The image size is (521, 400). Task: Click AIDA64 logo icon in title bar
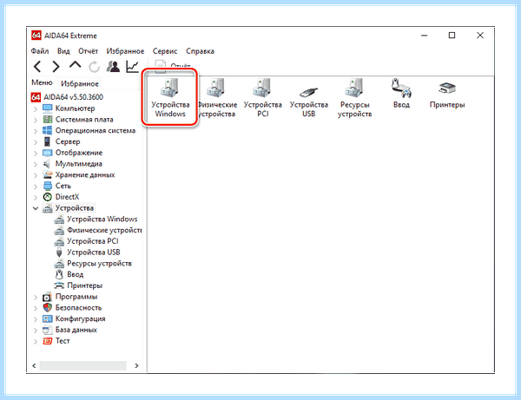click(36, 36)
